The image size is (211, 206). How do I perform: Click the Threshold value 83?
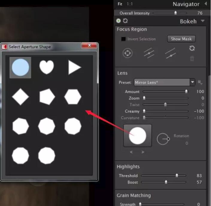(199, 176)
